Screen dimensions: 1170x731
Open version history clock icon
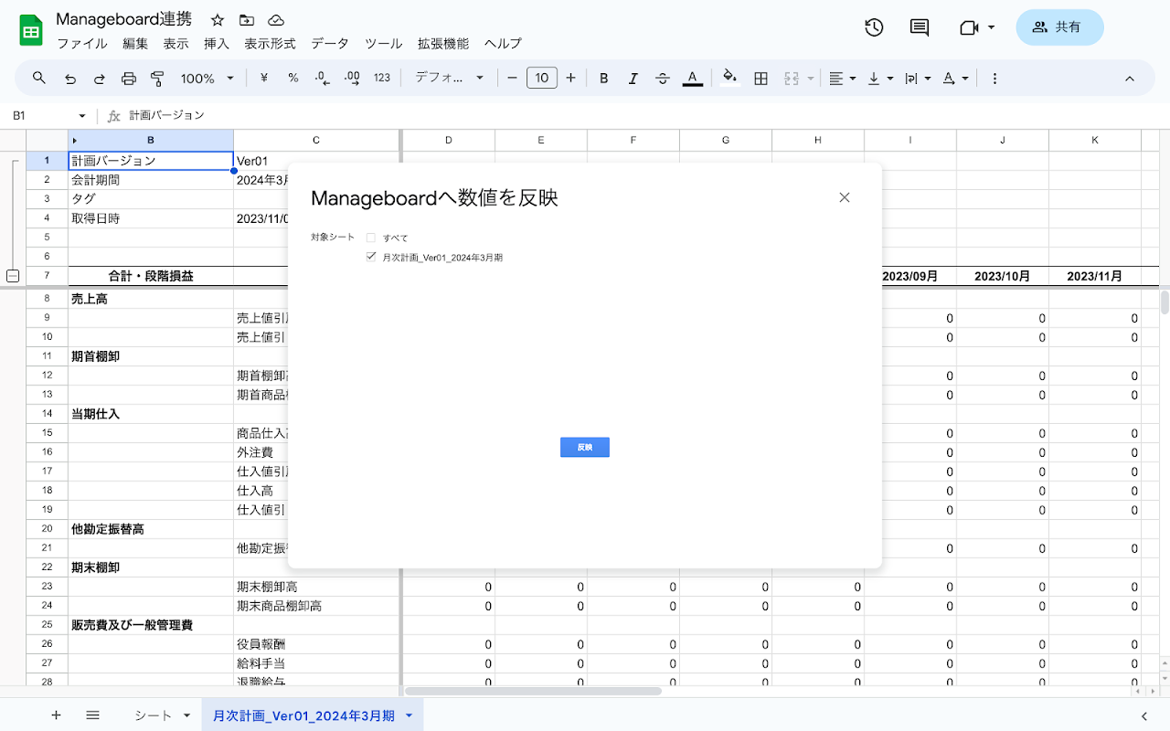[874, 27]
